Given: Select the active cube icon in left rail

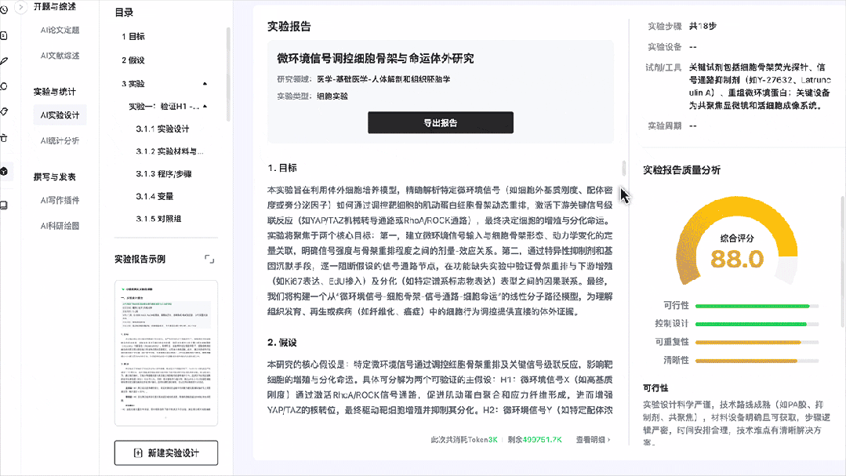Looking at the screenshot, I should point(4,172).
